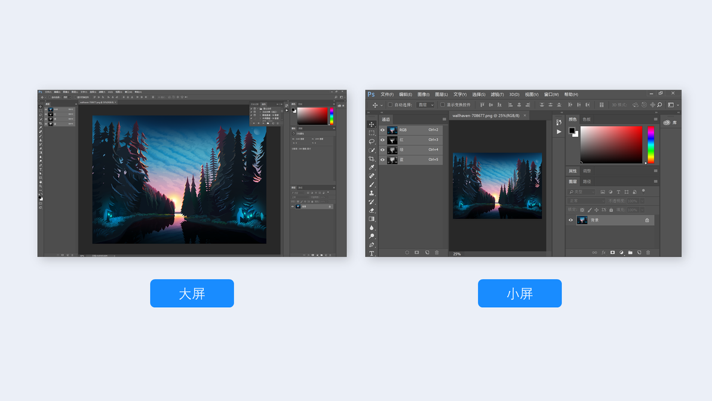Open Actions play icon in small-screen window
This screenshot has height=401, width=712.
point(559,131)
